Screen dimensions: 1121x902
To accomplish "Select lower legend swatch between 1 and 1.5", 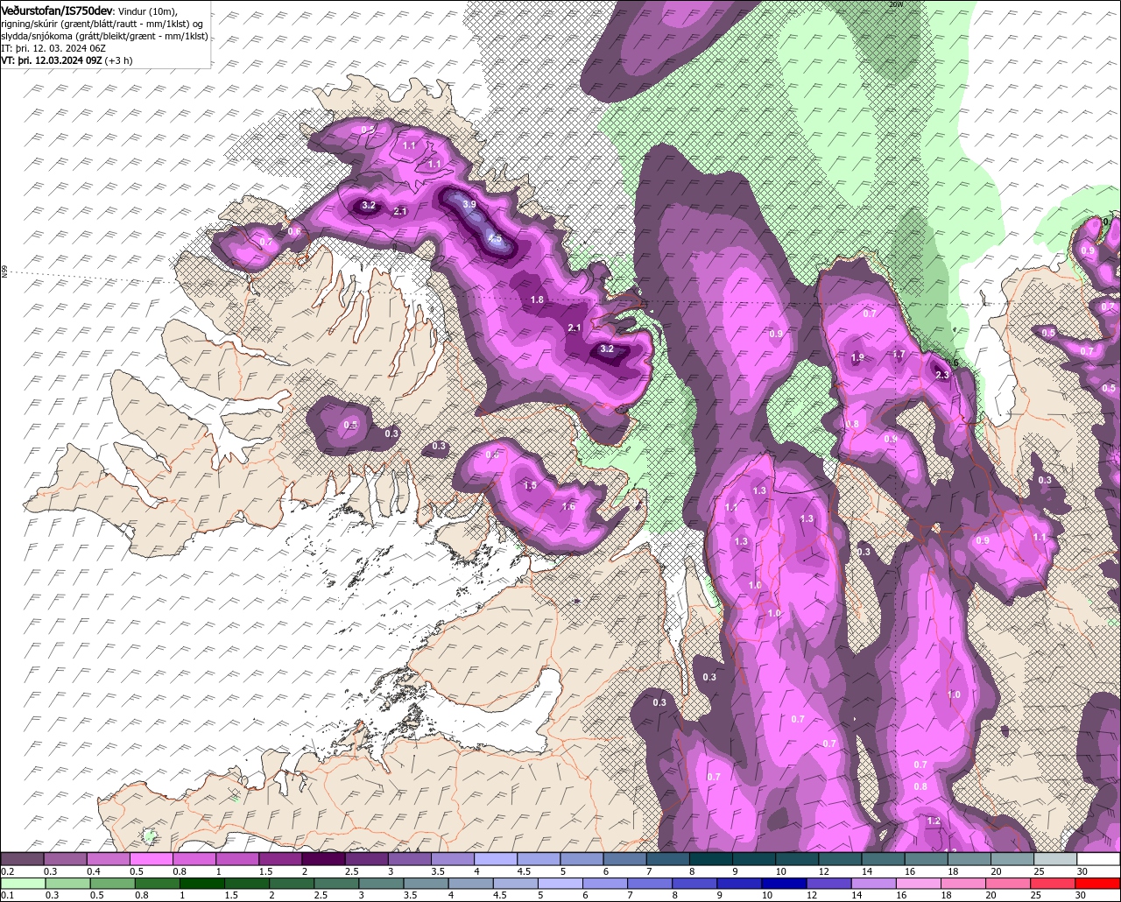I will pyautogui.click(x=202, y=883).
